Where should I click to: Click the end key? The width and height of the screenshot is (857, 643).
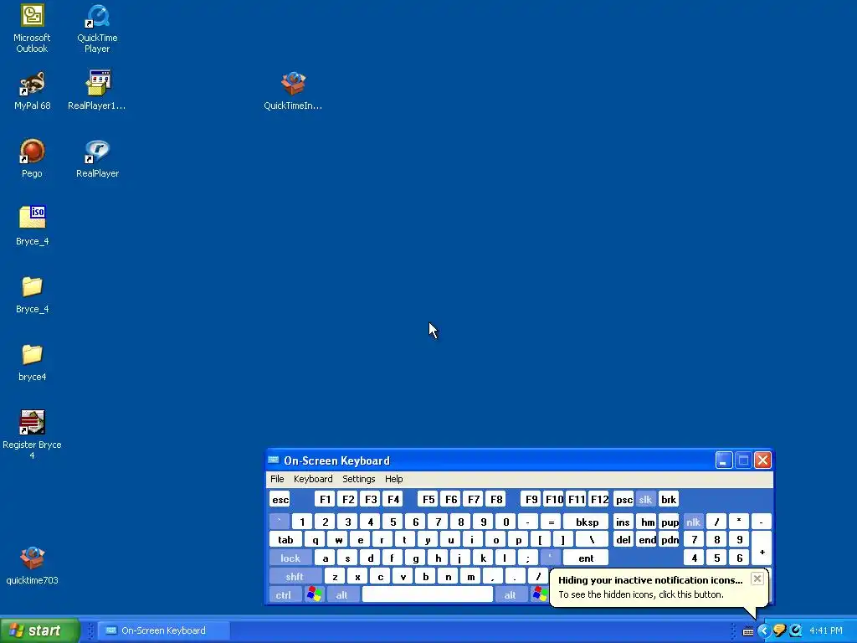(x=647, y=540)
